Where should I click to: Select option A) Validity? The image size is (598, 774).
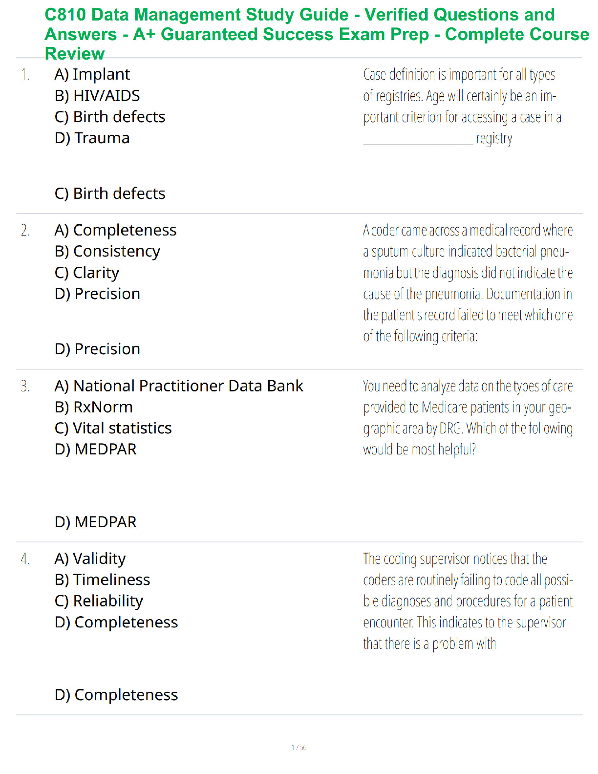tap(90, 559)
